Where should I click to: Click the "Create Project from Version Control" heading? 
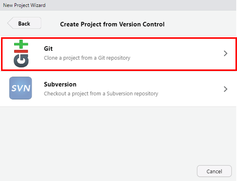[x=112, y=24]
